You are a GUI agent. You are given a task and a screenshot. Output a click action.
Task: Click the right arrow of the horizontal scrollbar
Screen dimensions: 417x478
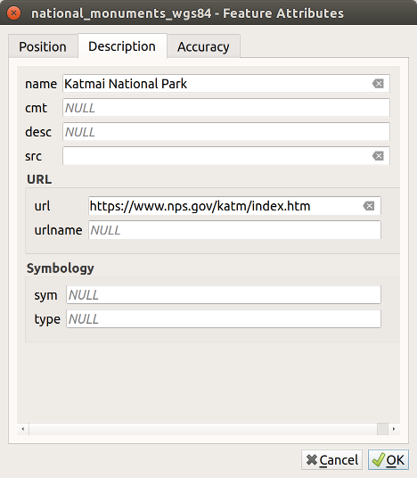tap(394, 429)
